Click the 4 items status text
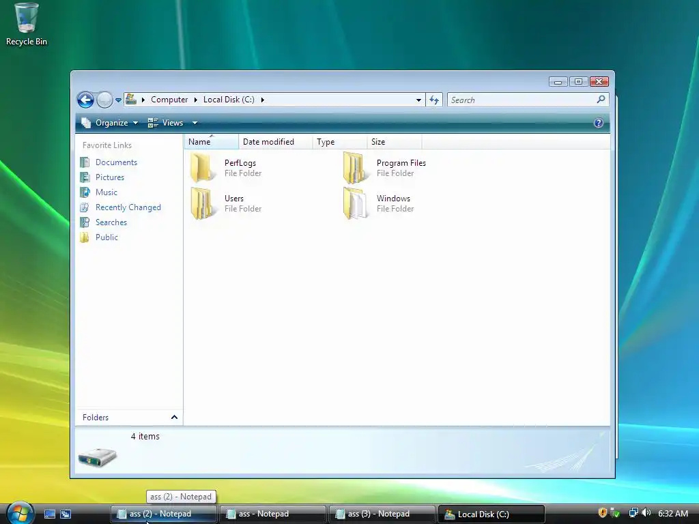 [x=145, y=436]
